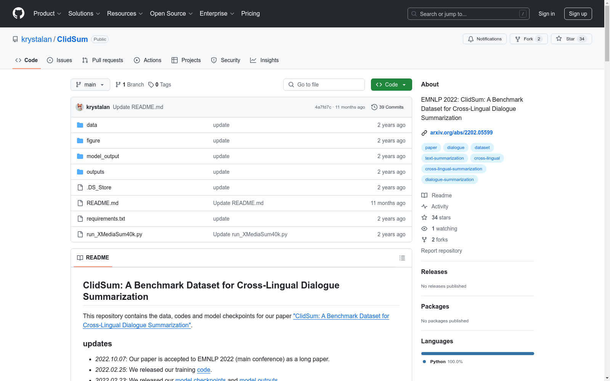The image size is (610, 381).
Task: Open the Pull requests tab
Action: point(103,60)
